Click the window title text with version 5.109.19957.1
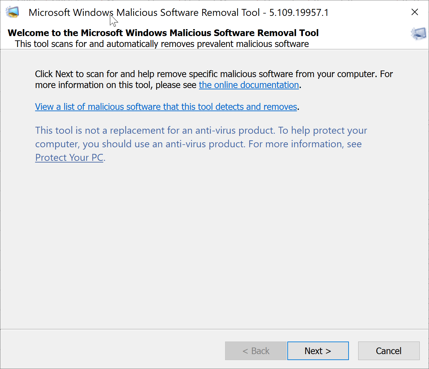 point(179,13)
